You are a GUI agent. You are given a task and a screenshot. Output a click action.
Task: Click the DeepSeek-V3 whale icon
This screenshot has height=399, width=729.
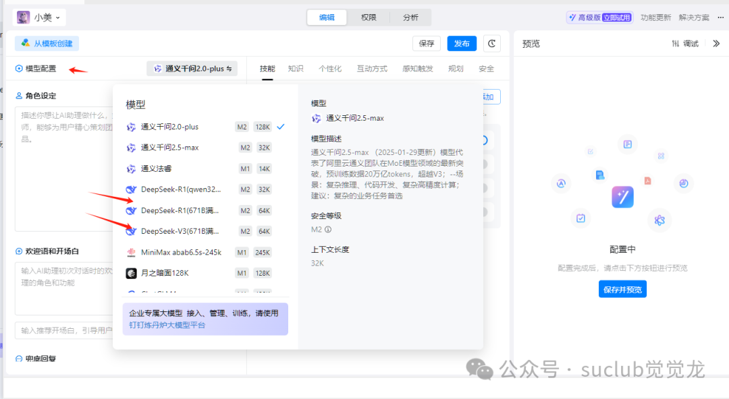coord(131,231)
